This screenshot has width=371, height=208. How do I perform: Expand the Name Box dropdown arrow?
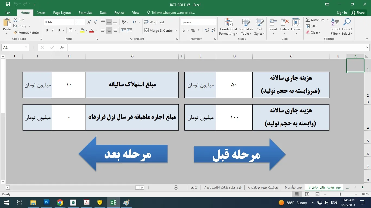click(26, 47)
